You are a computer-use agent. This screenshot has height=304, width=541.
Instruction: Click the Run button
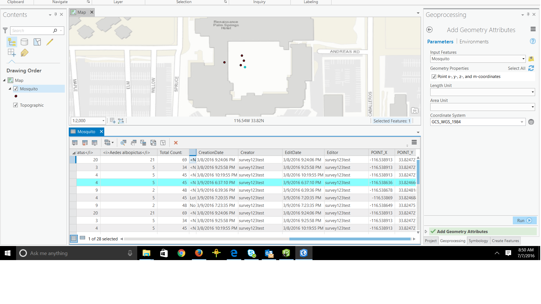pyautogui.click(x=525, y=221)
